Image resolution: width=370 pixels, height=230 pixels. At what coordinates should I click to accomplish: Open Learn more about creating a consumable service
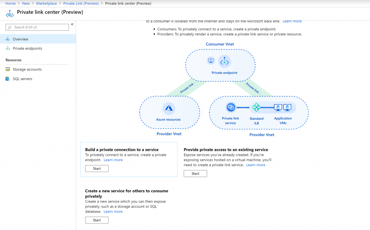point(113,211)
